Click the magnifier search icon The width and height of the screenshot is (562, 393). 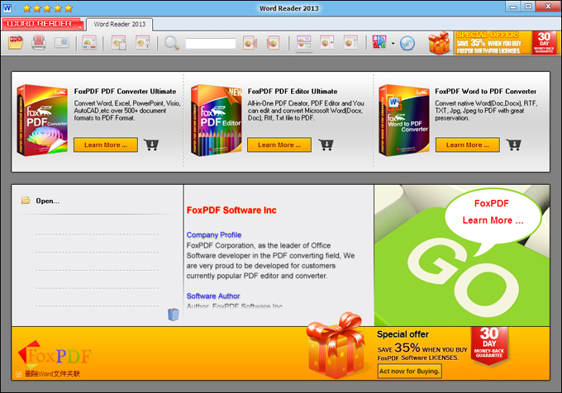pyautogui.click(x=171, y=43)
